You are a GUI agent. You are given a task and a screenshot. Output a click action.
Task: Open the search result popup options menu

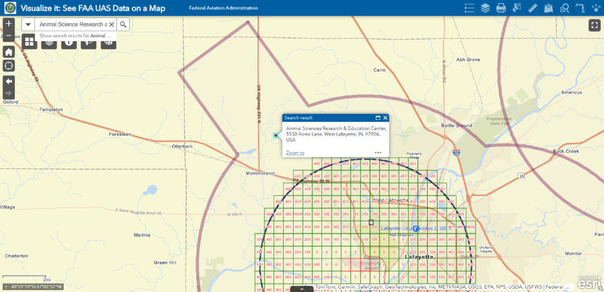[378, 153]
